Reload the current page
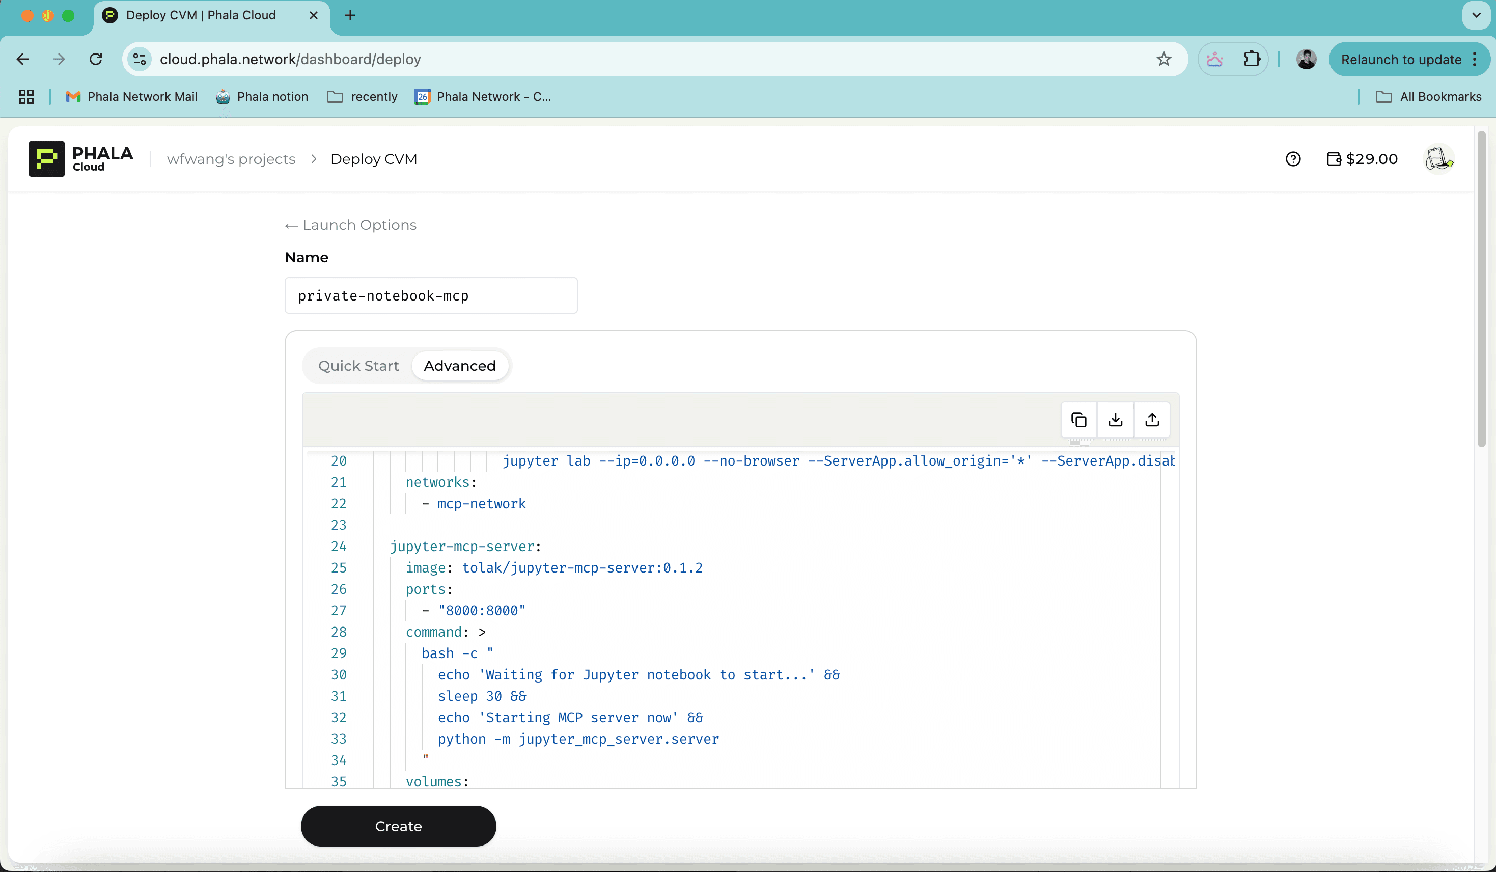The width and height of the screenshot is (1496, 872). click(96, 60)
